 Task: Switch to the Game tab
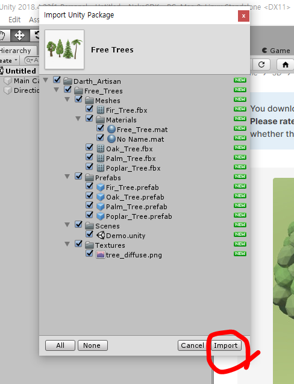click(276, 51)
